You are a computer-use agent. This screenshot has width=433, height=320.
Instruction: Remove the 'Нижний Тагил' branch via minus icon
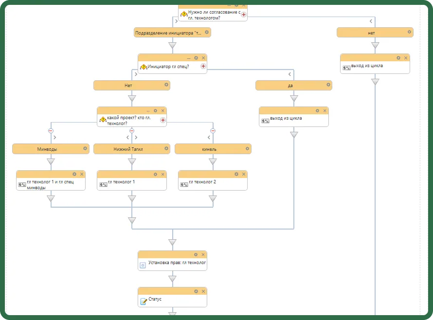click(x=132, y=131)
